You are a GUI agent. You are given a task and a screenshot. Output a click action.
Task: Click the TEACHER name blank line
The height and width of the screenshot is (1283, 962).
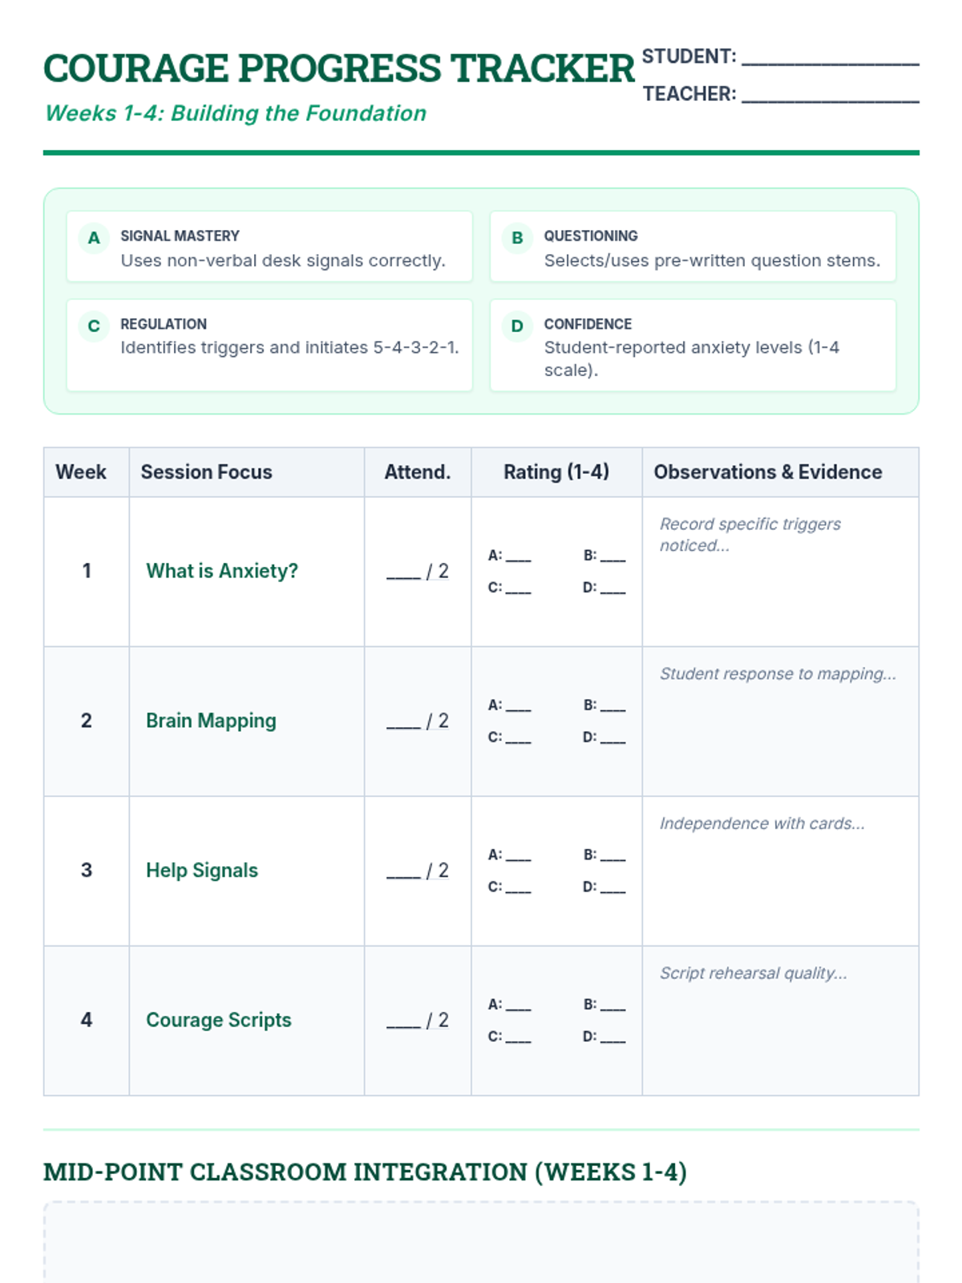[x=830, y=95]
